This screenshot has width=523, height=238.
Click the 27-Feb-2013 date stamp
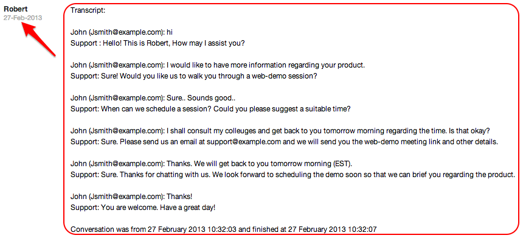pos(23,18)
